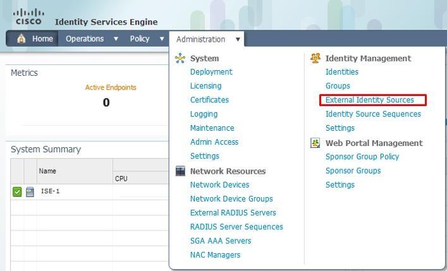Viewport: 447px width, 271px height.
Task: Open the Logging settings
Action: 204,114
